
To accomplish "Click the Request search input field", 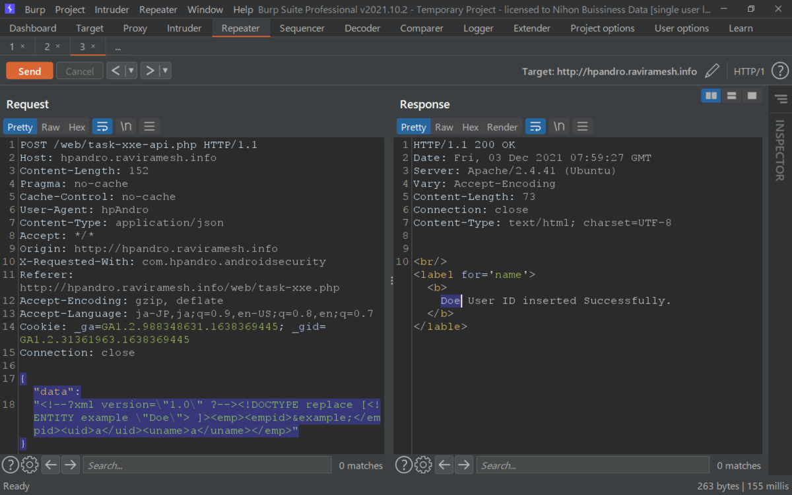I will click(207, 465).
